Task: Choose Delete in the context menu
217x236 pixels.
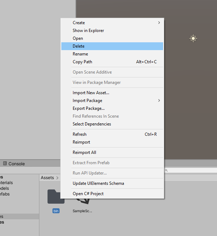Action: point(112,46)
